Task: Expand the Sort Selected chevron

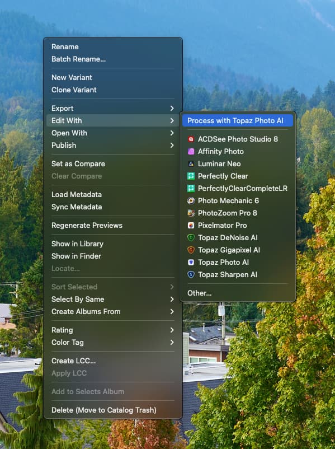Action: 172,287
